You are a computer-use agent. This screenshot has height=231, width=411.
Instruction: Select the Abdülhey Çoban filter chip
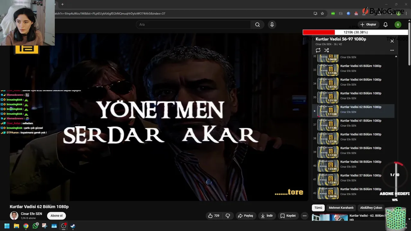pos(371,208)
